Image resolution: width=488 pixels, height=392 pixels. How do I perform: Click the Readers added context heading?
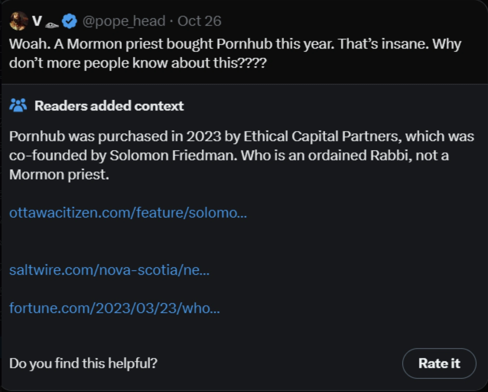tap(109, 106)
